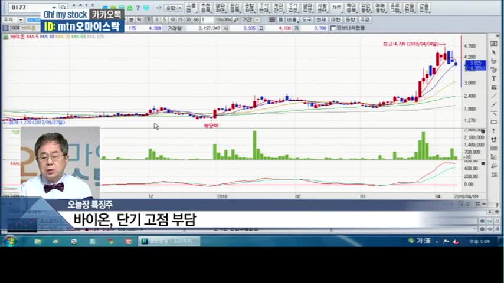Expand the 주식 type dropdown

tap(21, 19)
